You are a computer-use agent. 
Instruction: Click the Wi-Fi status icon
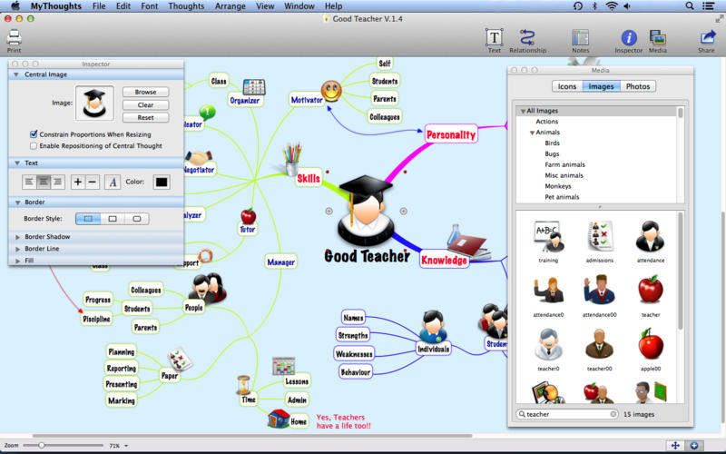click(x=612, y=6)
